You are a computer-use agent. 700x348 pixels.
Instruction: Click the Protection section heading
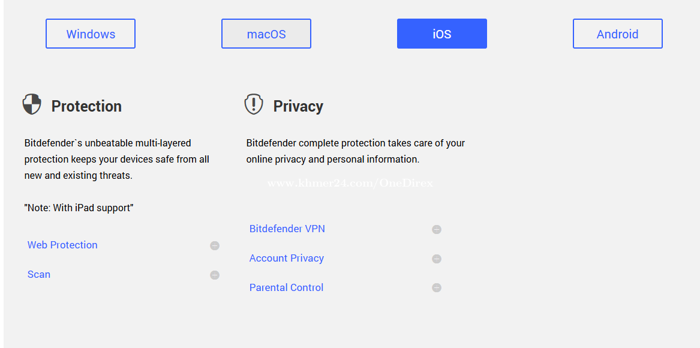[86, 106]
